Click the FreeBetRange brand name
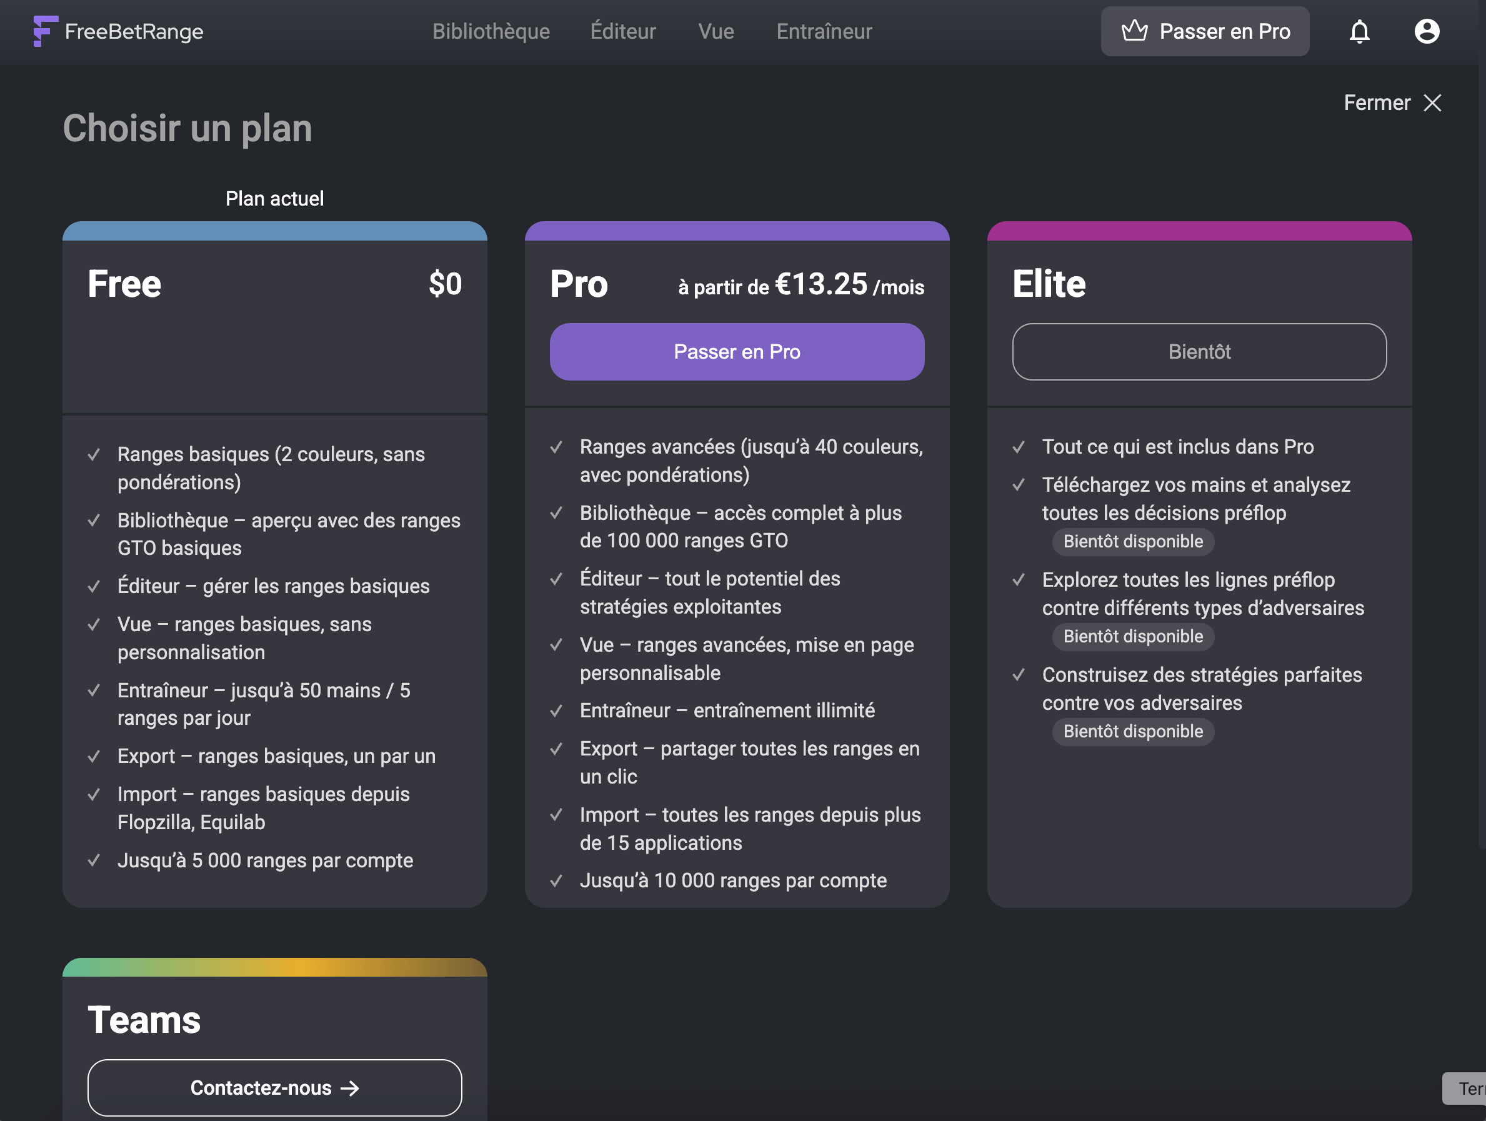Screen dimensions: 1486x1121 click(x=134, y=32)
